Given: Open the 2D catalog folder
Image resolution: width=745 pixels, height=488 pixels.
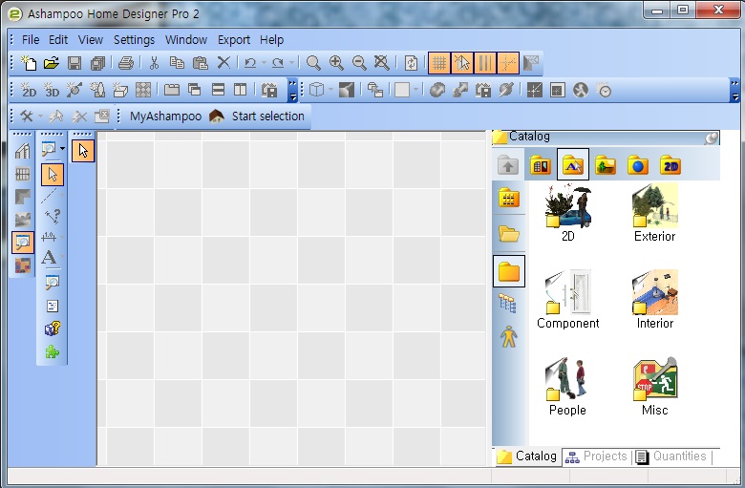Looking at the screenshot, I should tap(567, 213).
